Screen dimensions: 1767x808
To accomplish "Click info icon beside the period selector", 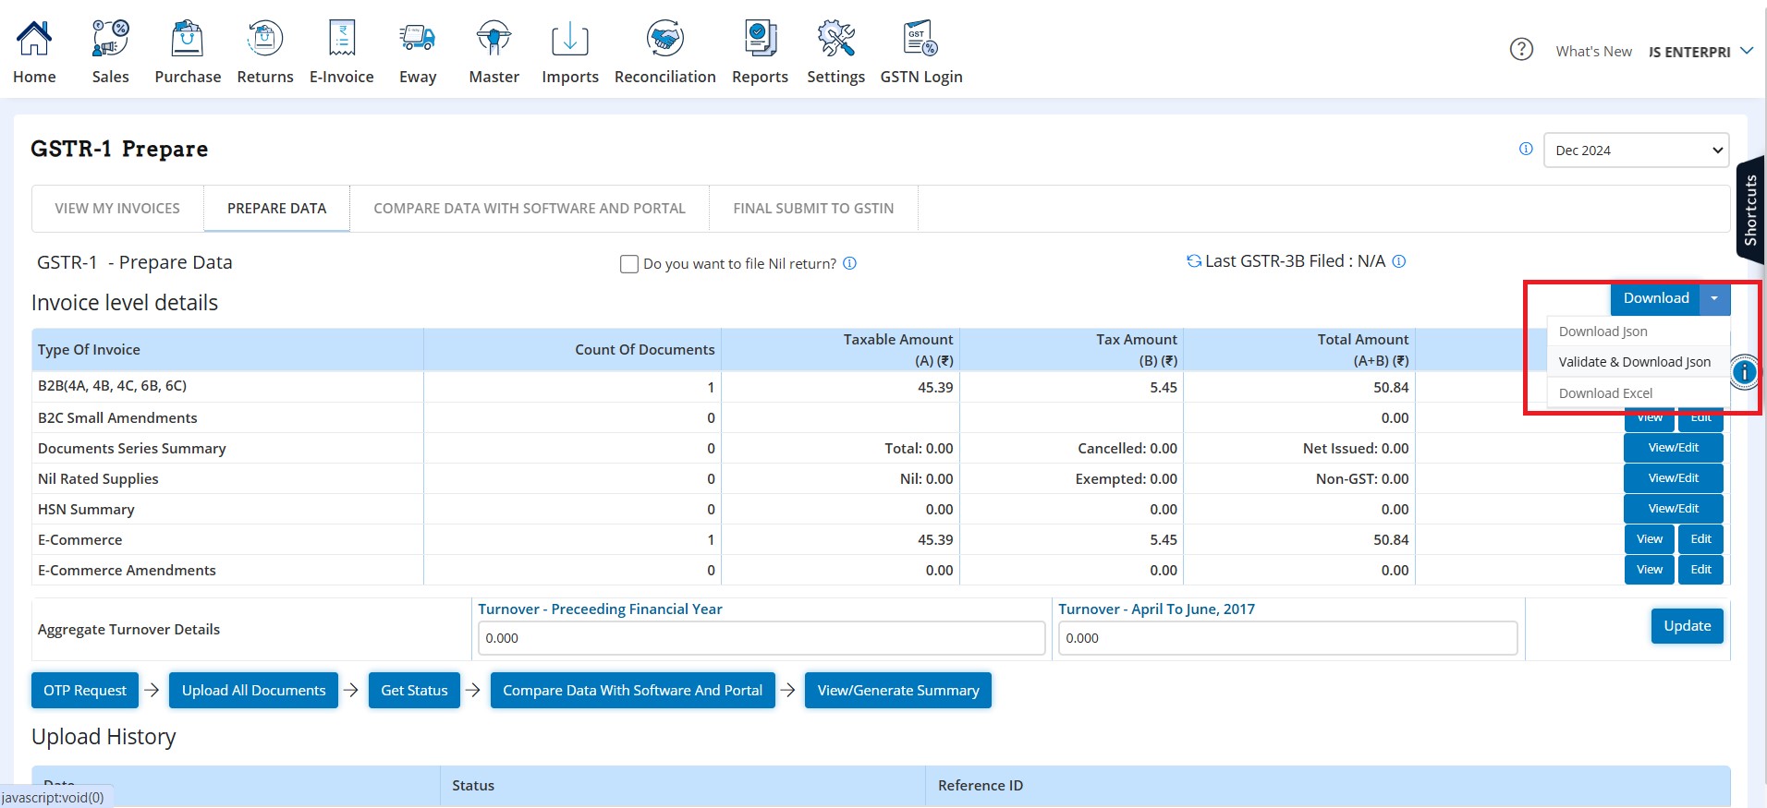I will click(1526, 149).
